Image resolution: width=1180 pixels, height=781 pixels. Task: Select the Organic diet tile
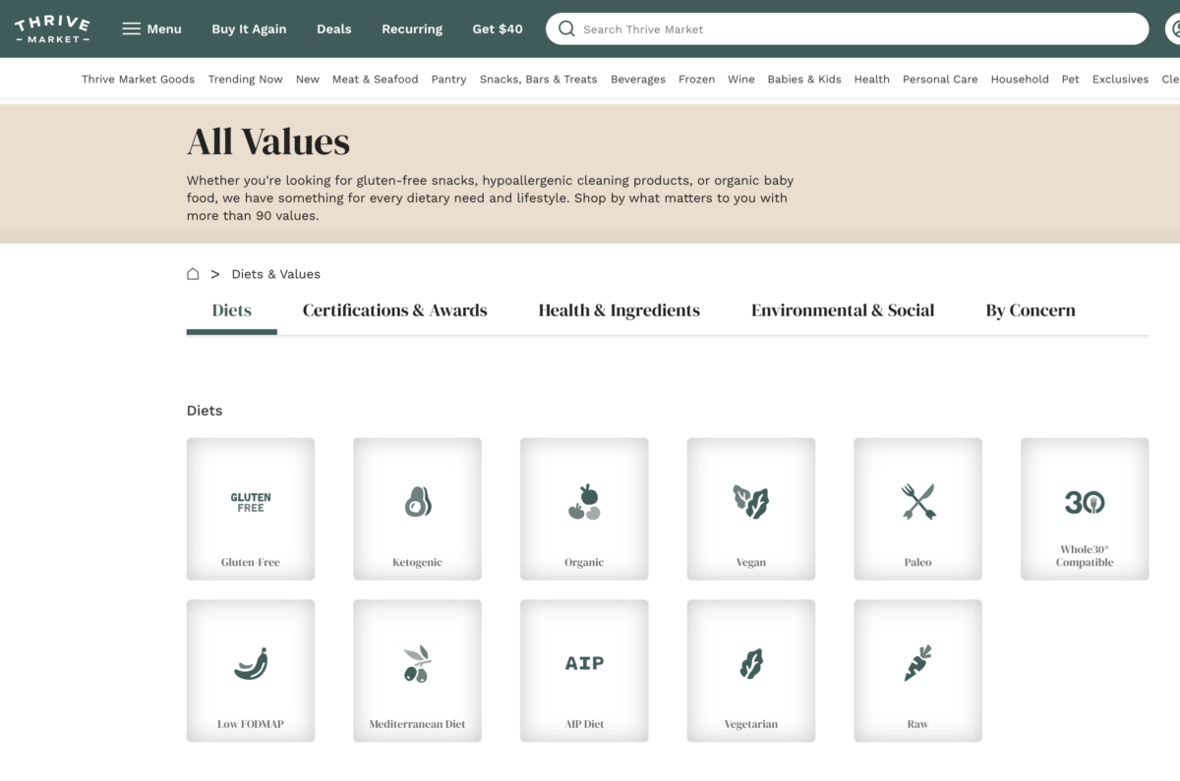tap(584, 509)
